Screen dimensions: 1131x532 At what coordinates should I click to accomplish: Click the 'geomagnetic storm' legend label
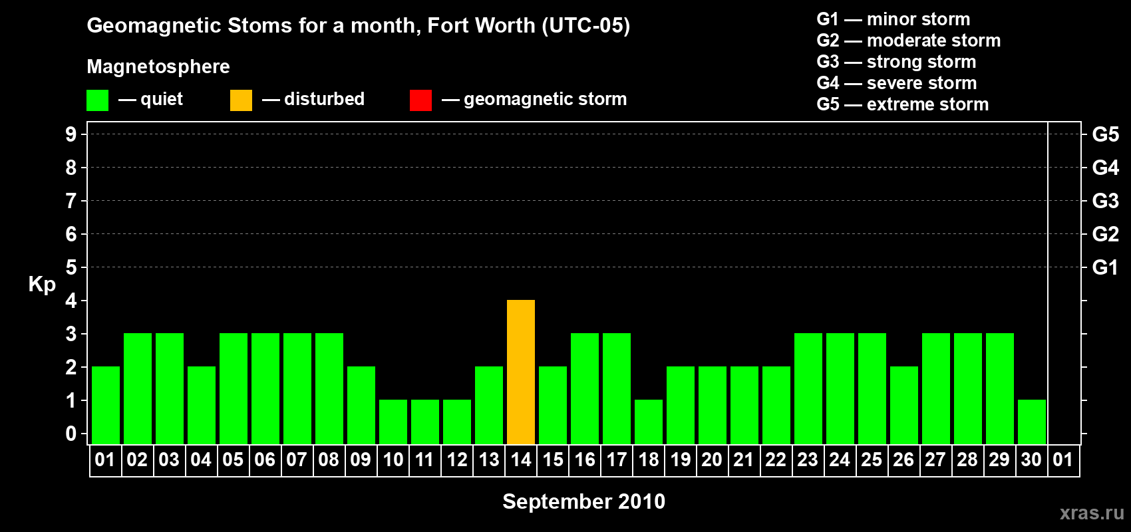pyautogui.click(x=546, y=99)
